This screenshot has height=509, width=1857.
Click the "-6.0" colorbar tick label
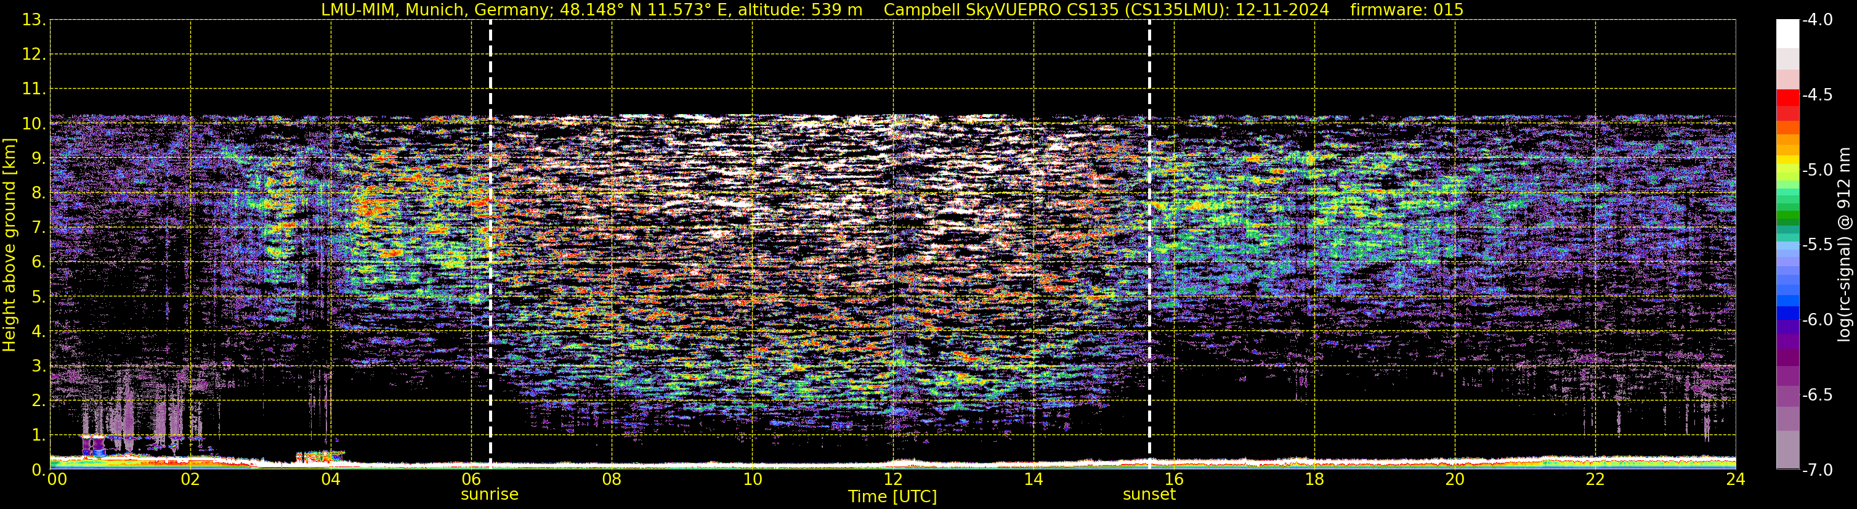[1818, 320]
